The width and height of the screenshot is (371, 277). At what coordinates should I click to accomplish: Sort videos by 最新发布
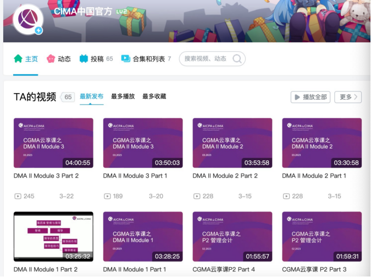pos(91,96)
